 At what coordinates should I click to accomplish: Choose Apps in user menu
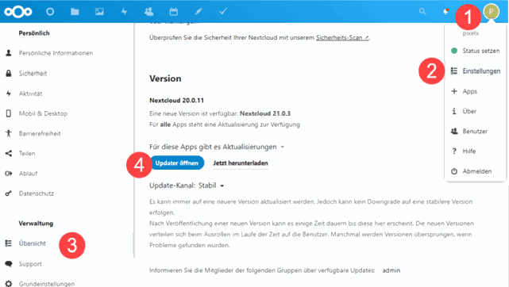point(470,91)
